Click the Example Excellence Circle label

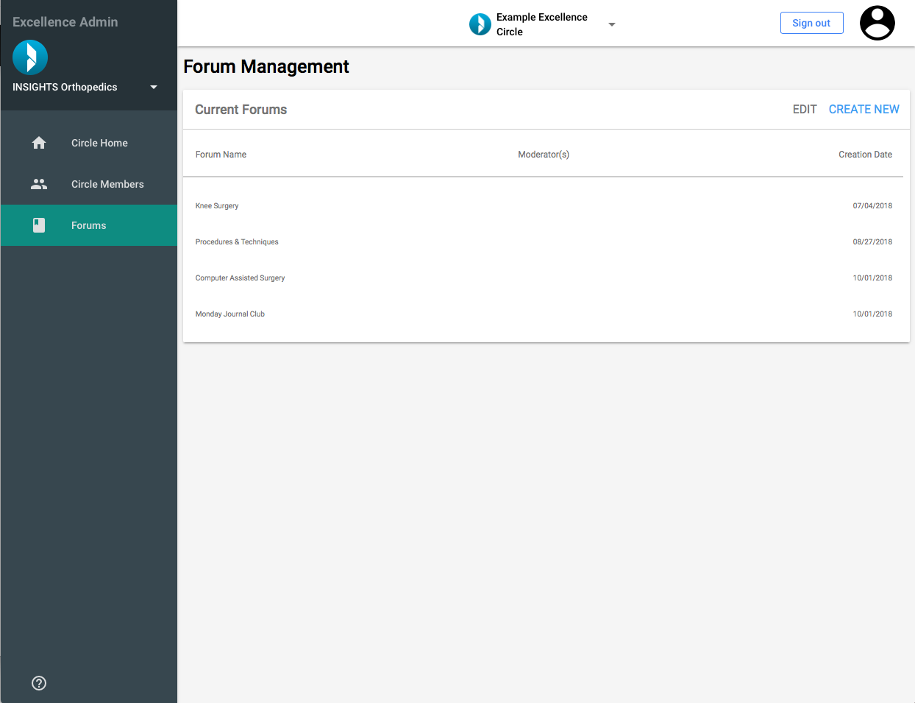pos(542,24)
